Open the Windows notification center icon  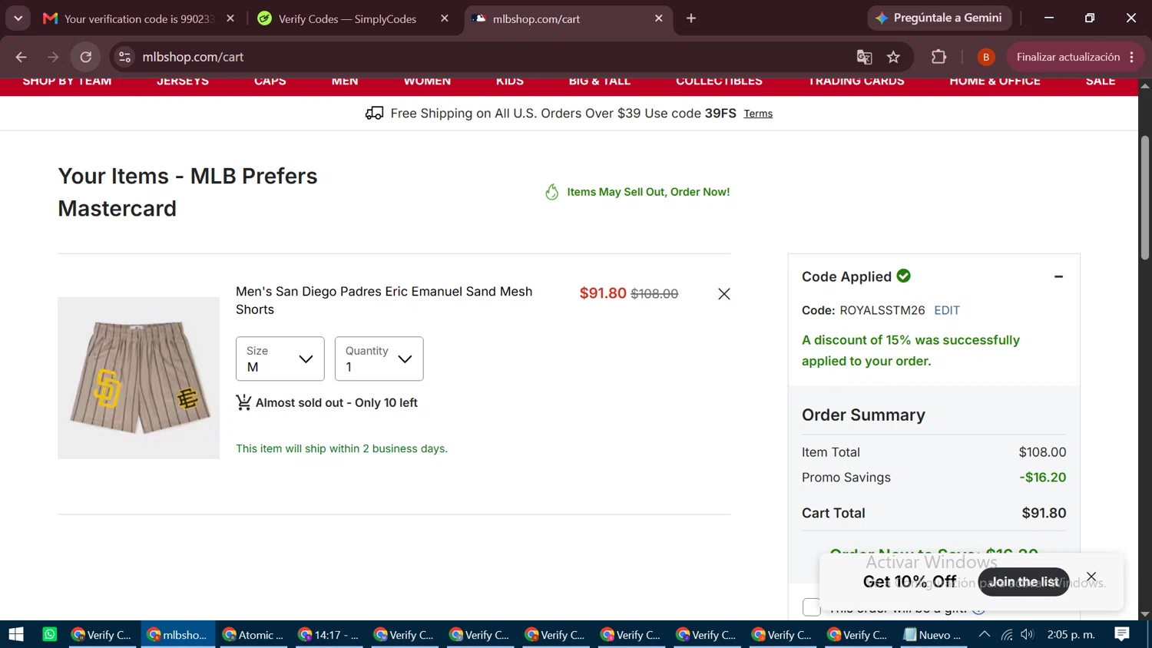(1122, 634)
